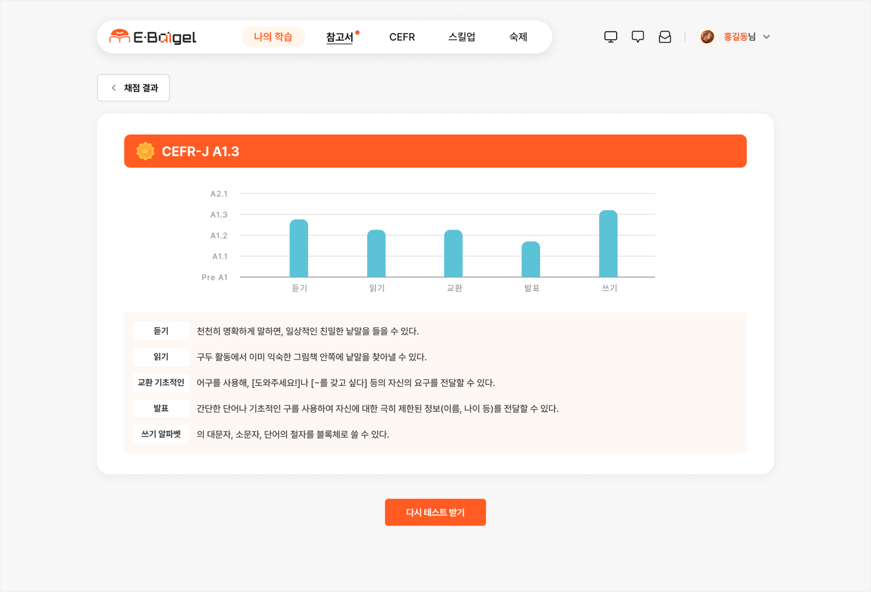Click the bagel profile avatar picture
This screenshot has width=871, height=592.
coord(707,36)
